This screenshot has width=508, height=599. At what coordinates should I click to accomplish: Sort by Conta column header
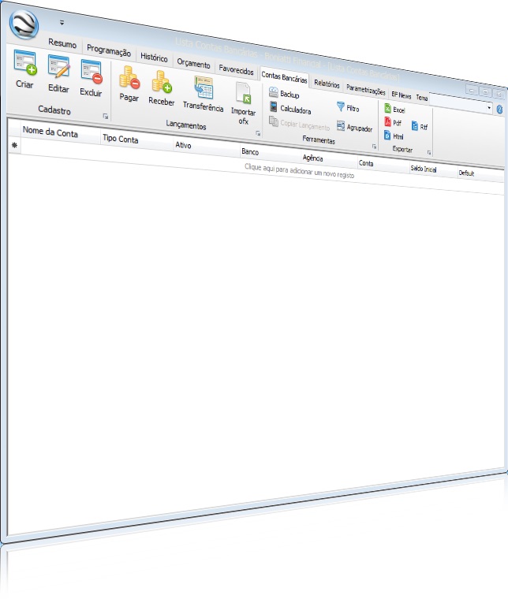(x=383, y=163)
